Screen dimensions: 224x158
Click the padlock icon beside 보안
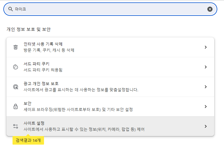tap(16, 107)
